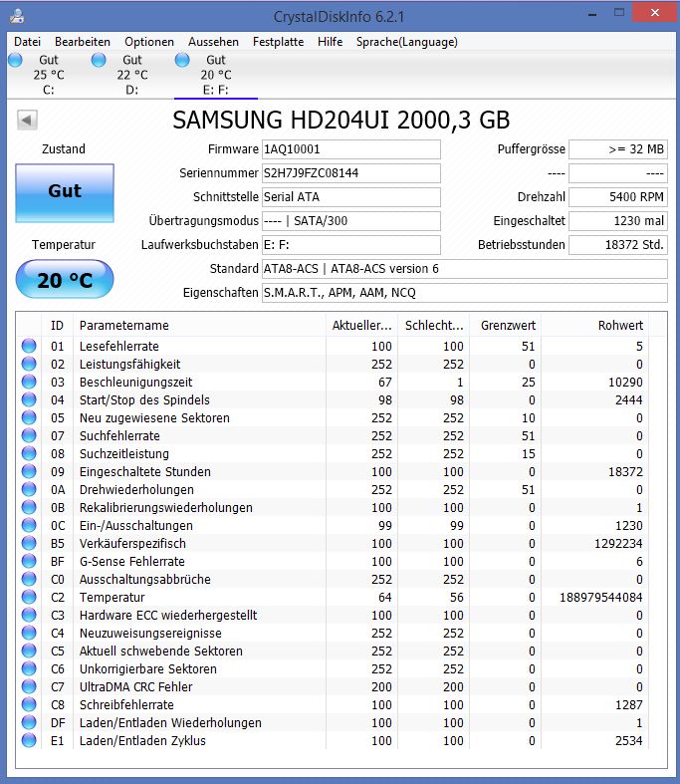The height and width of the screenshot is (784, 680).
Task: Minimize the CrystalDiskInfo window
Action: (592, 14)
